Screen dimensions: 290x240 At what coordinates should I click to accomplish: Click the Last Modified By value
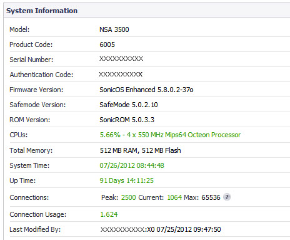click(161, 229)
